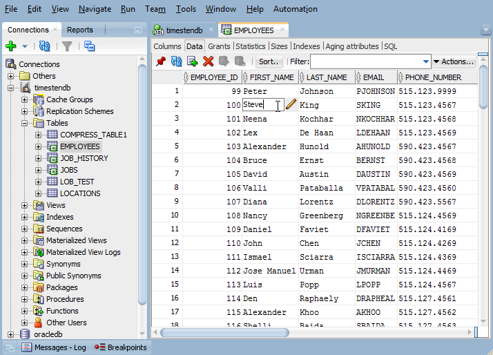Click the horizontal scrollbar of data grid

[224, 332]
